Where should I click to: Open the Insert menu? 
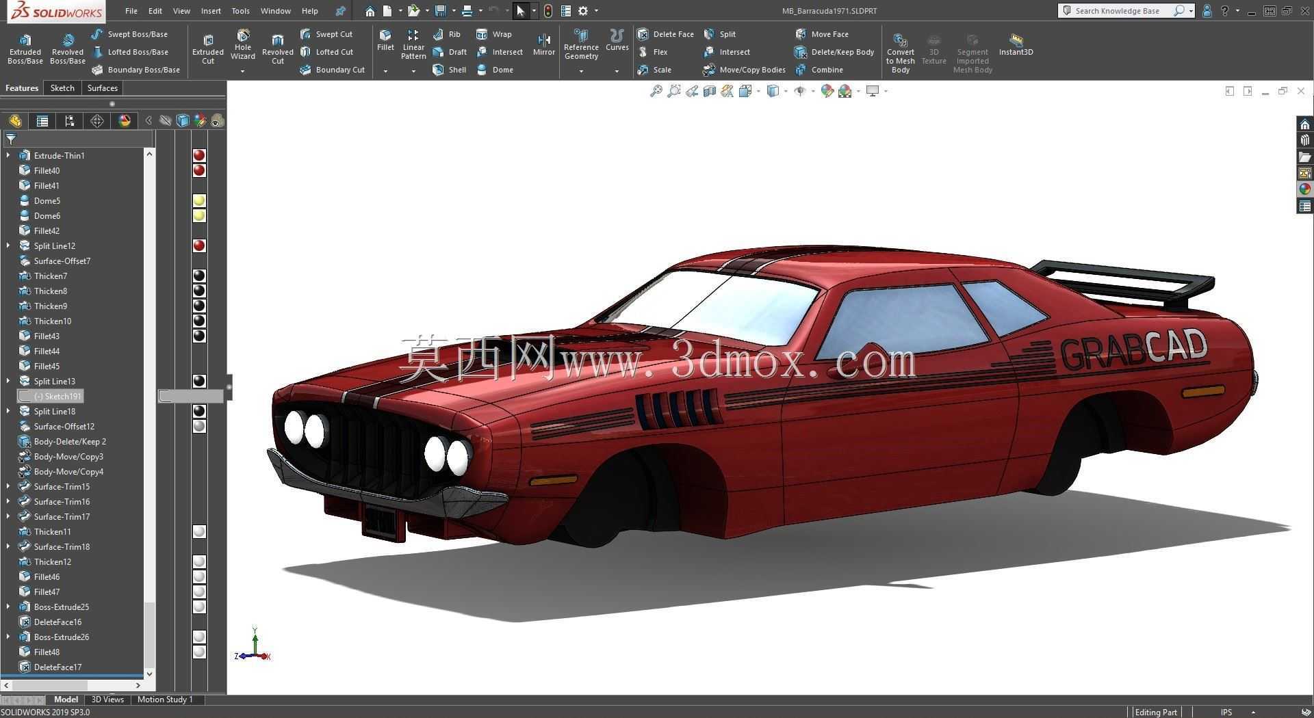pyautogui.click(x=211, y=11)
